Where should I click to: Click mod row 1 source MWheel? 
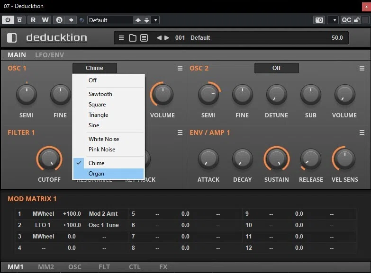click(43, 214)
